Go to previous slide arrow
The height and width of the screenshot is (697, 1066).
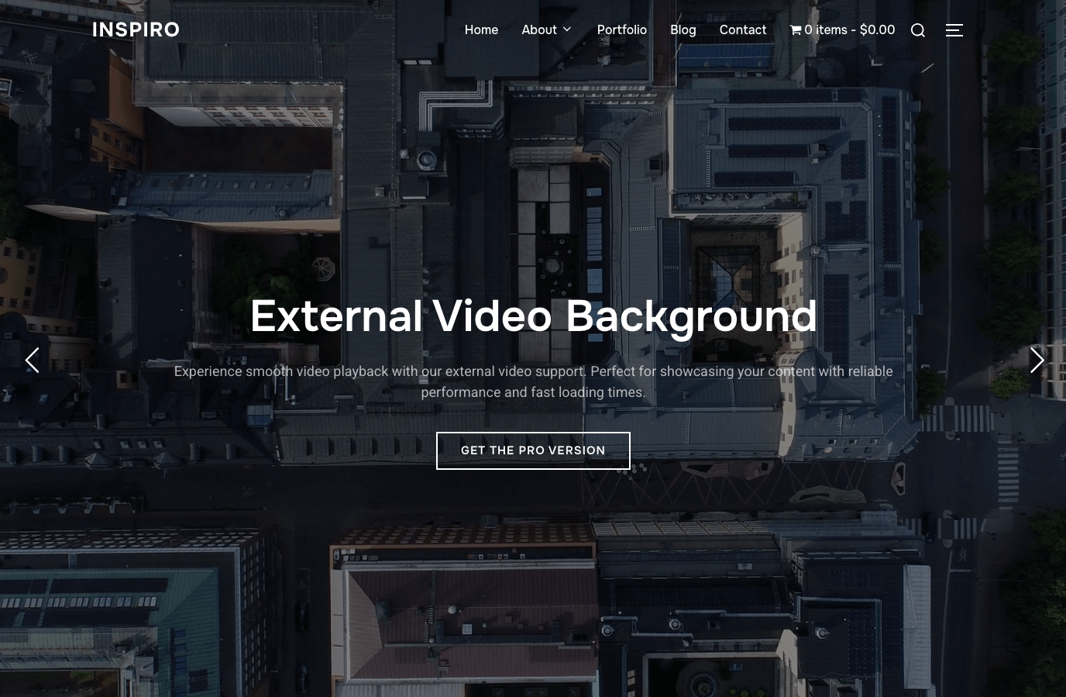point(32,361)
